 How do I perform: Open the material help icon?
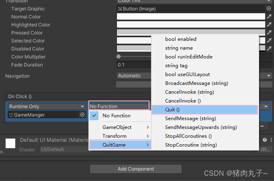265,140
